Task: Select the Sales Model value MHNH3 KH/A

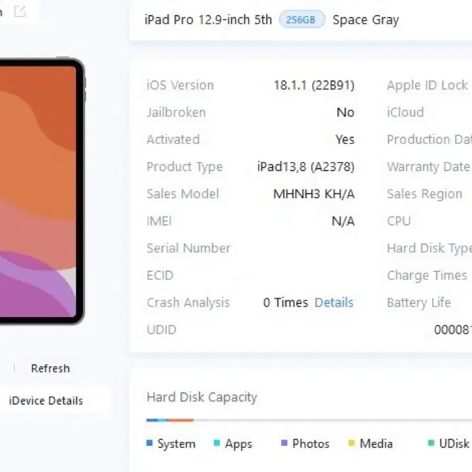Action: click(314, 194)
